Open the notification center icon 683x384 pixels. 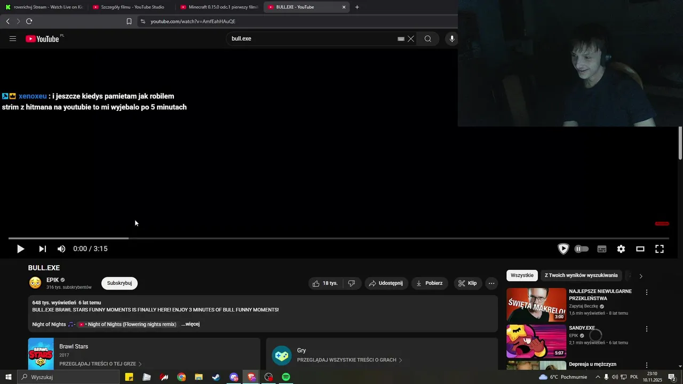click(672, 377)
